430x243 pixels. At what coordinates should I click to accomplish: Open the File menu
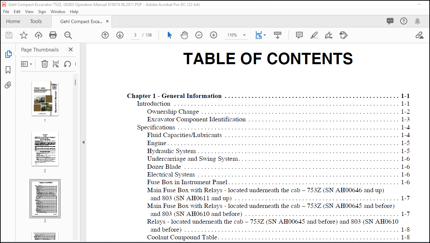pos(6,11)
